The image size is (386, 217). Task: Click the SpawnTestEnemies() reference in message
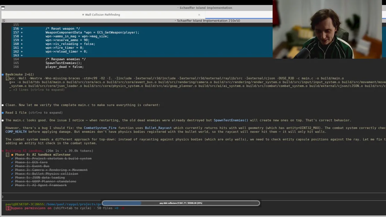(231, 120)
